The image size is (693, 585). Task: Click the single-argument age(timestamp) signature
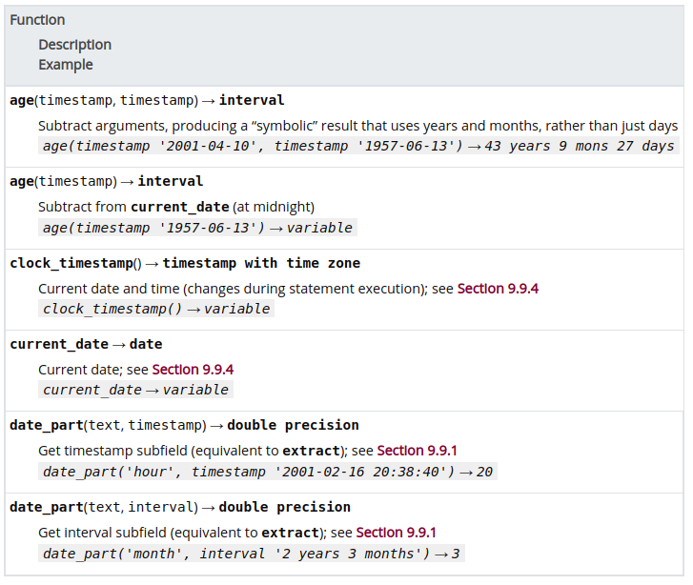click(106, 181)
